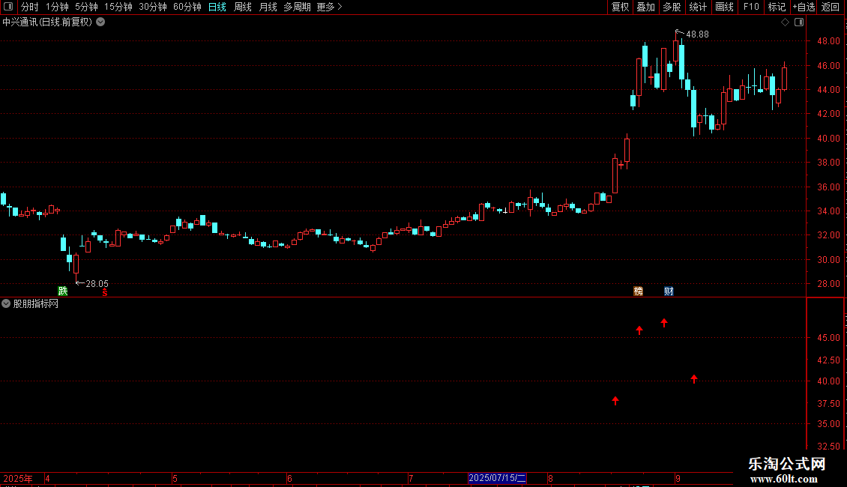Click month 5 on time axis

(175, 478)
